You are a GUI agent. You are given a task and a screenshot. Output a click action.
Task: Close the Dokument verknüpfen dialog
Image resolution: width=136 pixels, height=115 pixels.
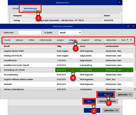[133, 26]
